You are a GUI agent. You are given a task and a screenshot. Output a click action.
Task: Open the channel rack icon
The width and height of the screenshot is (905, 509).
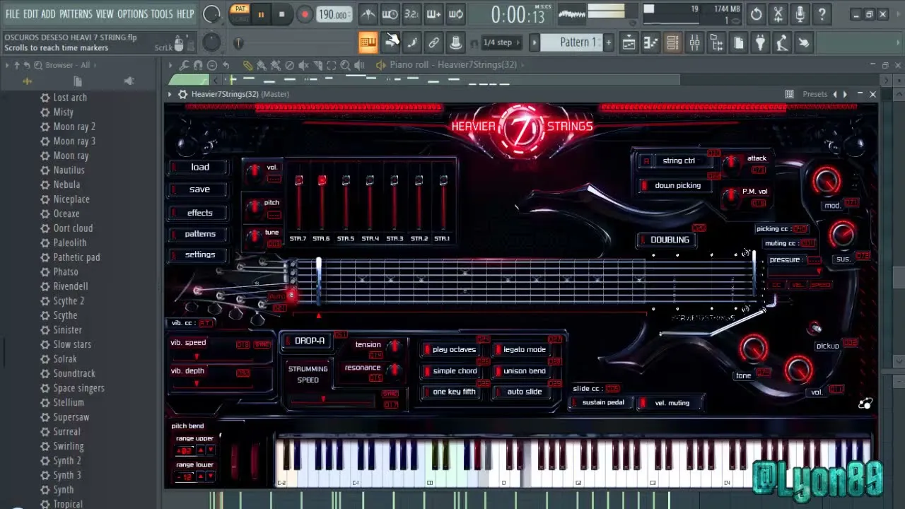tap(672, 43)
